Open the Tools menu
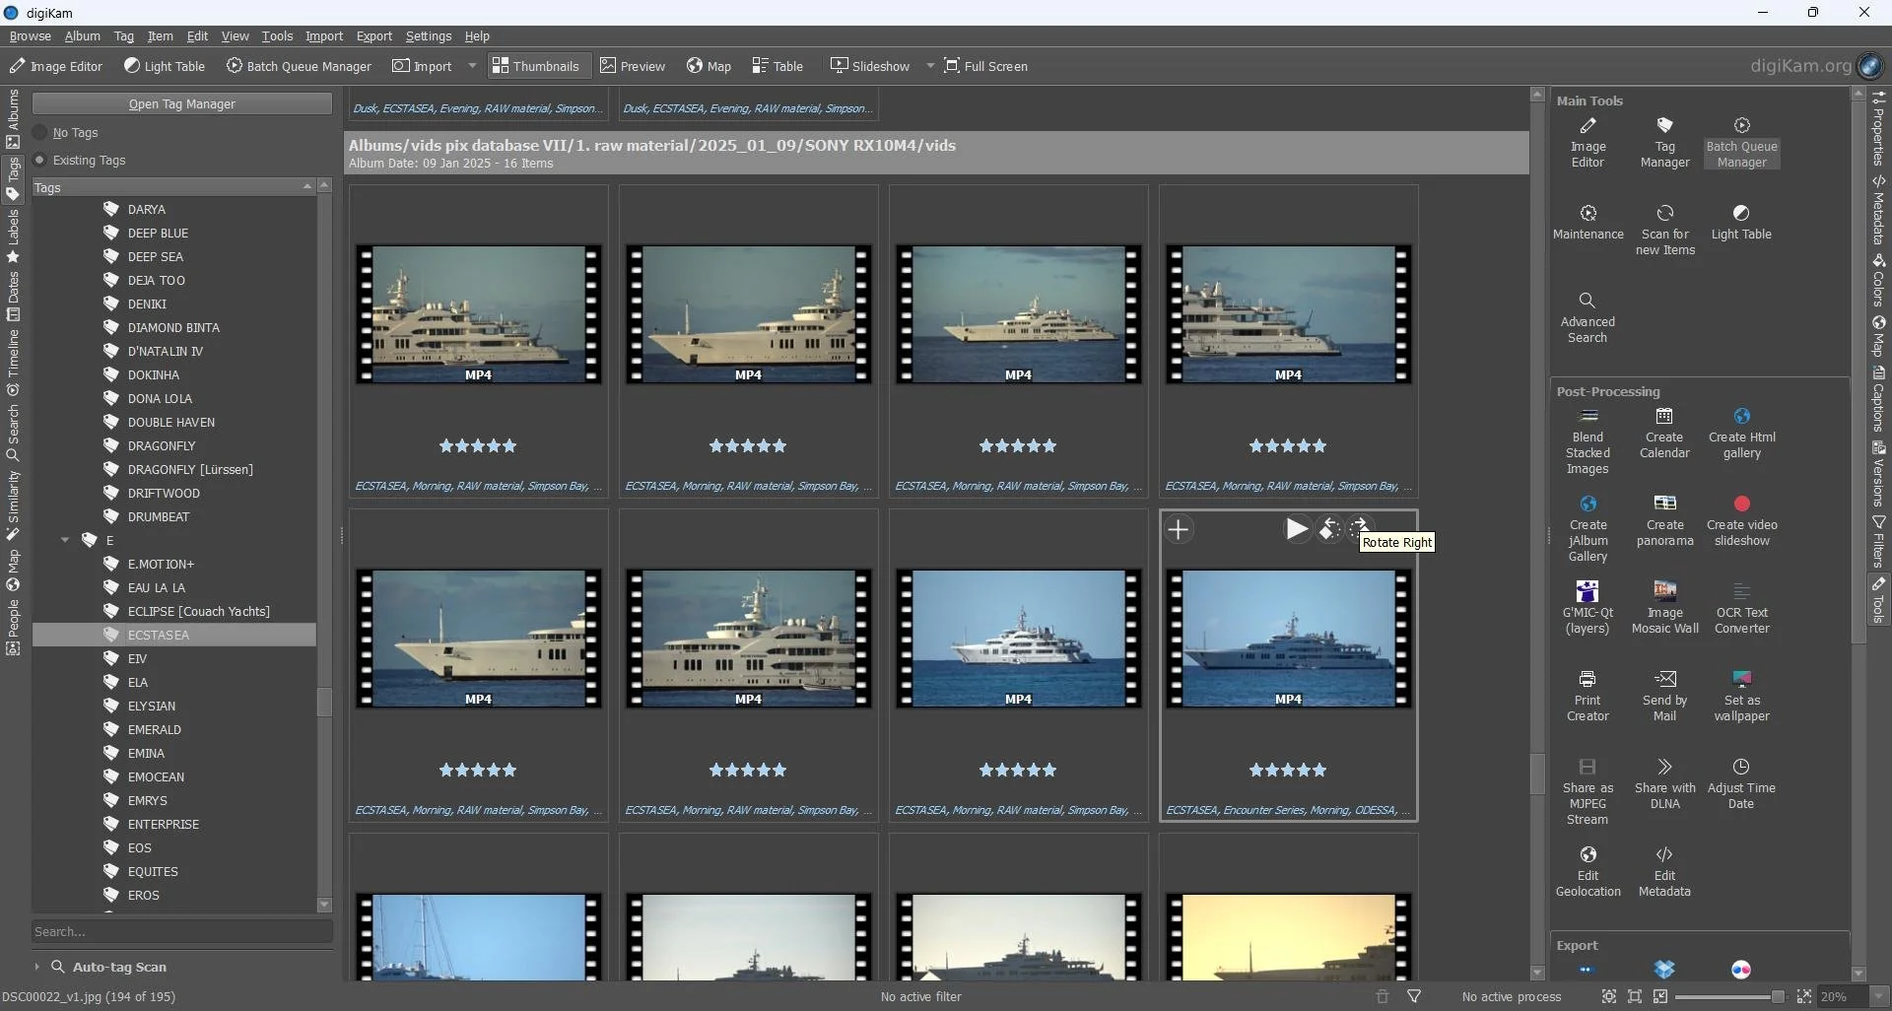 coord(277,36)
